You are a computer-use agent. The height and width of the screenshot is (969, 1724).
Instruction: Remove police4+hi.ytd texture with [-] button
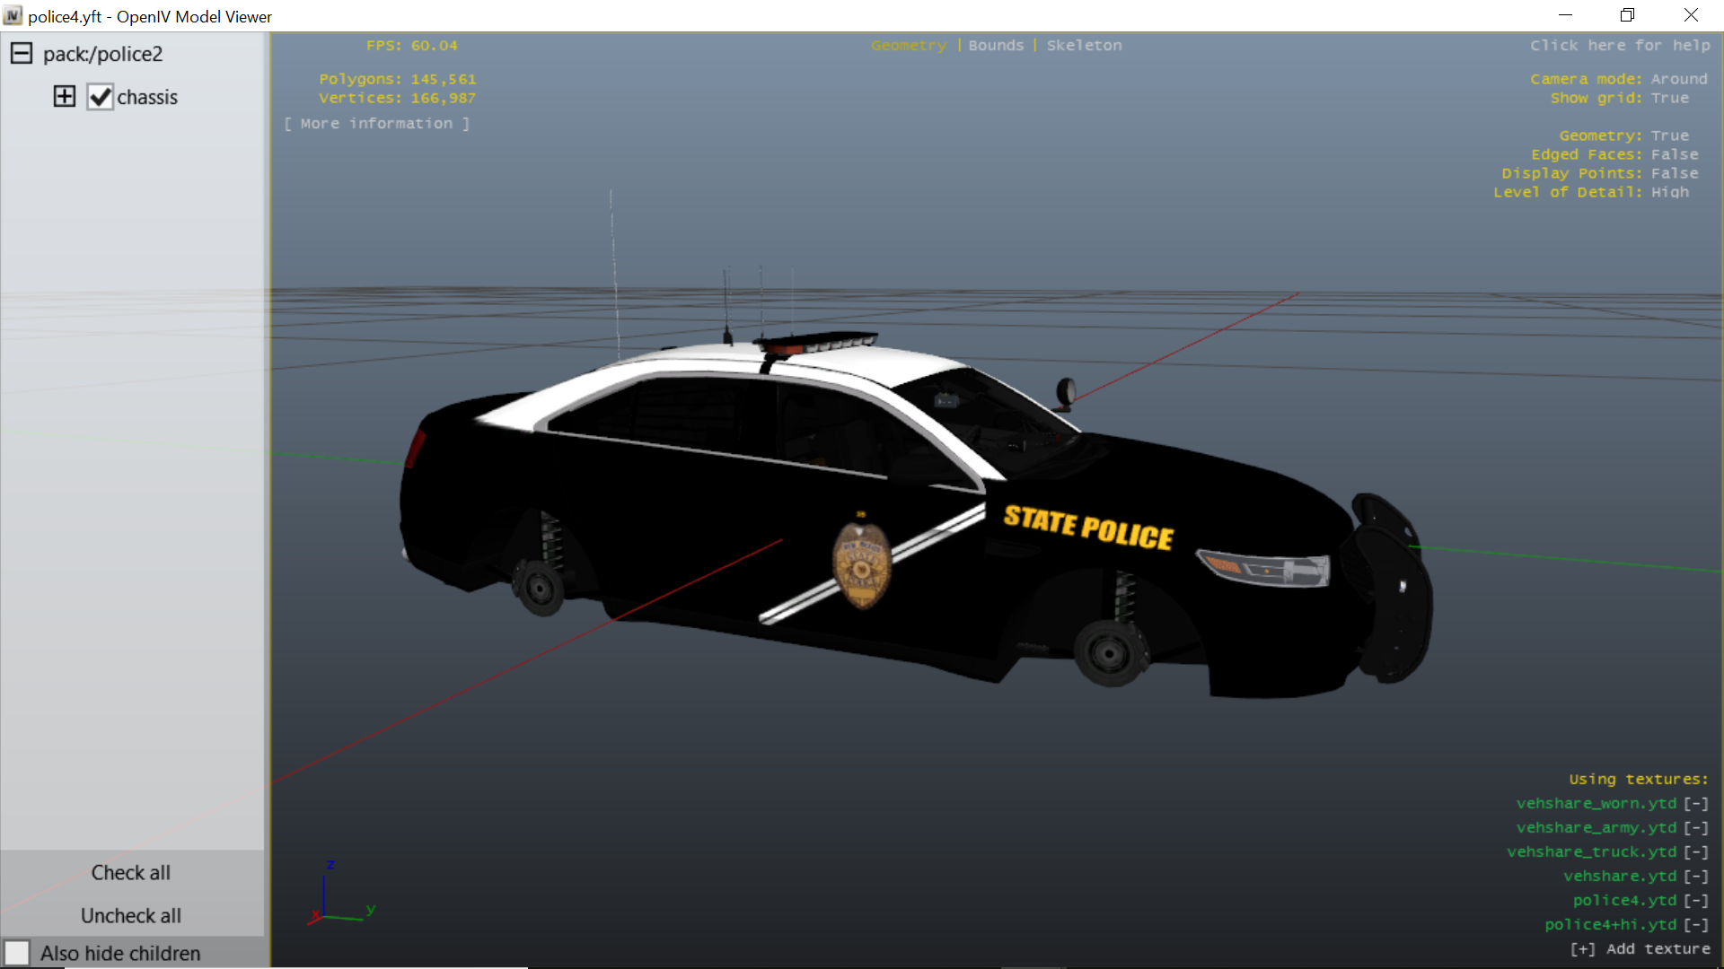pos(1695,925)
